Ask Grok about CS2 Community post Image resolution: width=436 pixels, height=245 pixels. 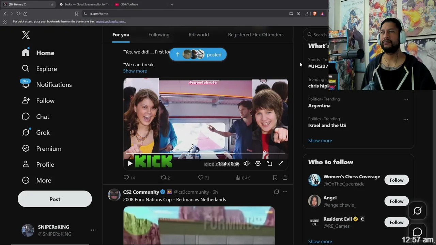pos(277,192)
